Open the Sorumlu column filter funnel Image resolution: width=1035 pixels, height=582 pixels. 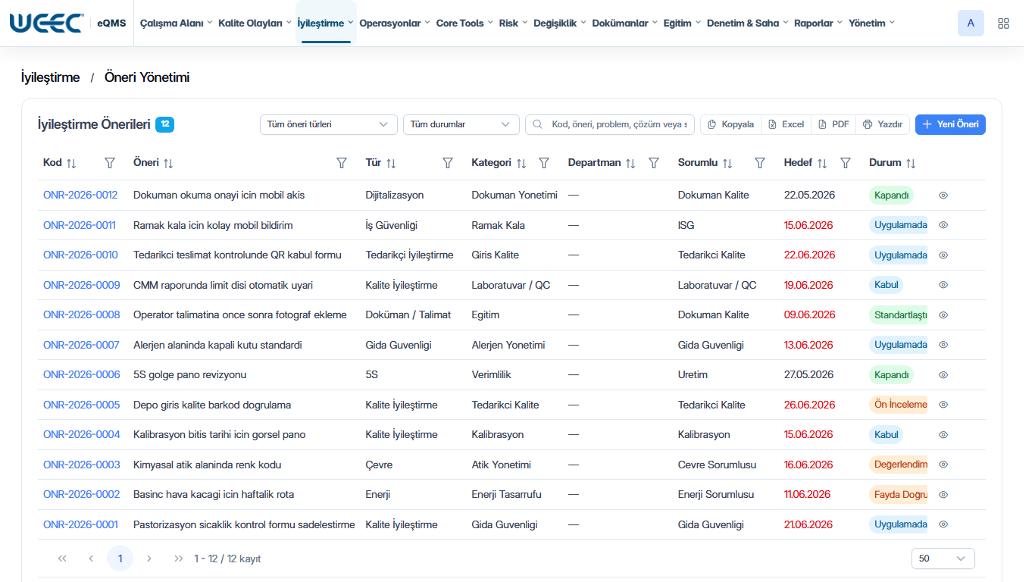click(x=760, y=163)
